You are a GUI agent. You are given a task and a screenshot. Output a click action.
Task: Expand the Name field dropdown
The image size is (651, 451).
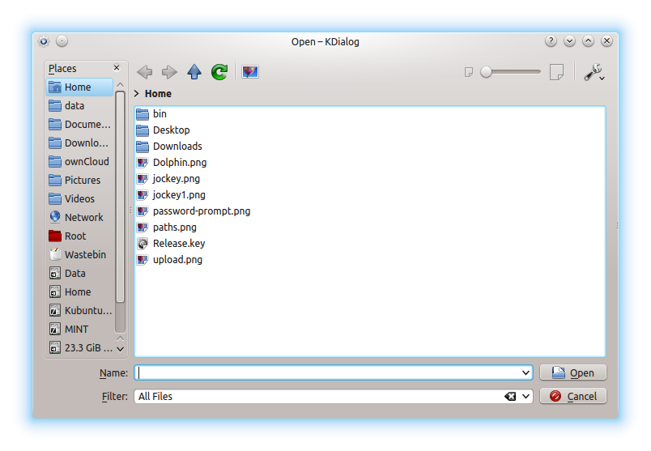click(527, 372)
